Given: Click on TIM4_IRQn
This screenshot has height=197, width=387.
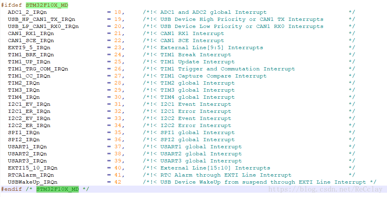Looking at the screenshot, I should (x=24, y=97).
